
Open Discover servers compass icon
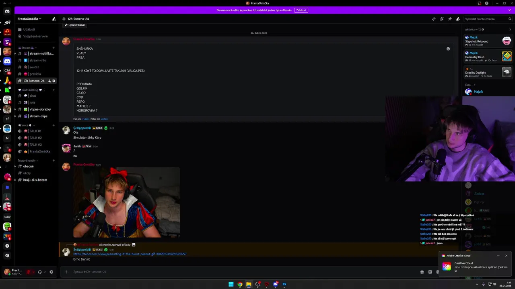(7, 255)
